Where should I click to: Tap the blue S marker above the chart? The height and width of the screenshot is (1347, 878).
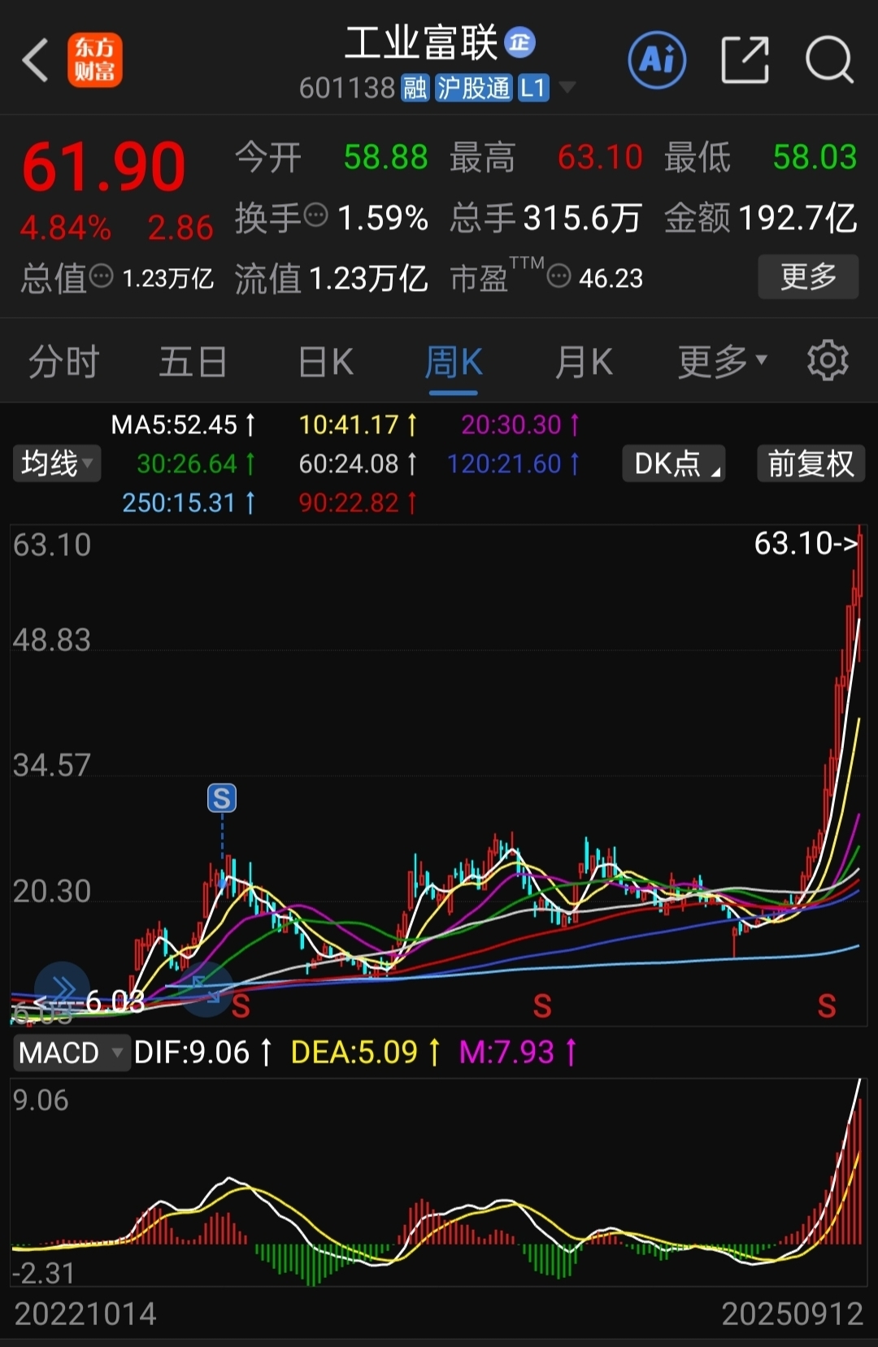[x=222, y=797]
